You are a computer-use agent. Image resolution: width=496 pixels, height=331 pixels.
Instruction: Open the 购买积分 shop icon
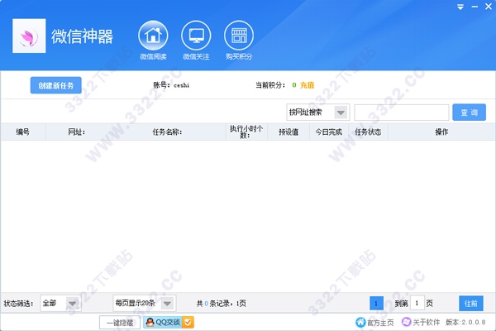[x=239, y=36]
